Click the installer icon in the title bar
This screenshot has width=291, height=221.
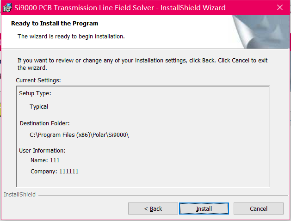coord(7,7)
